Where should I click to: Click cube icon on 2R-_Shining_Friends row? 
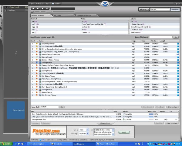coord(178,95)
